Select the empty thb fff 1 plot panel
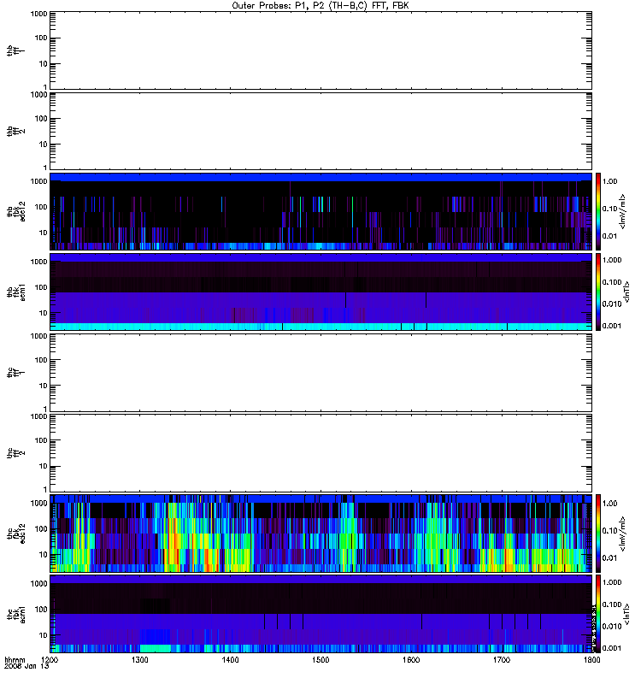This screenshot has height=684, width=641. point(321,50)
